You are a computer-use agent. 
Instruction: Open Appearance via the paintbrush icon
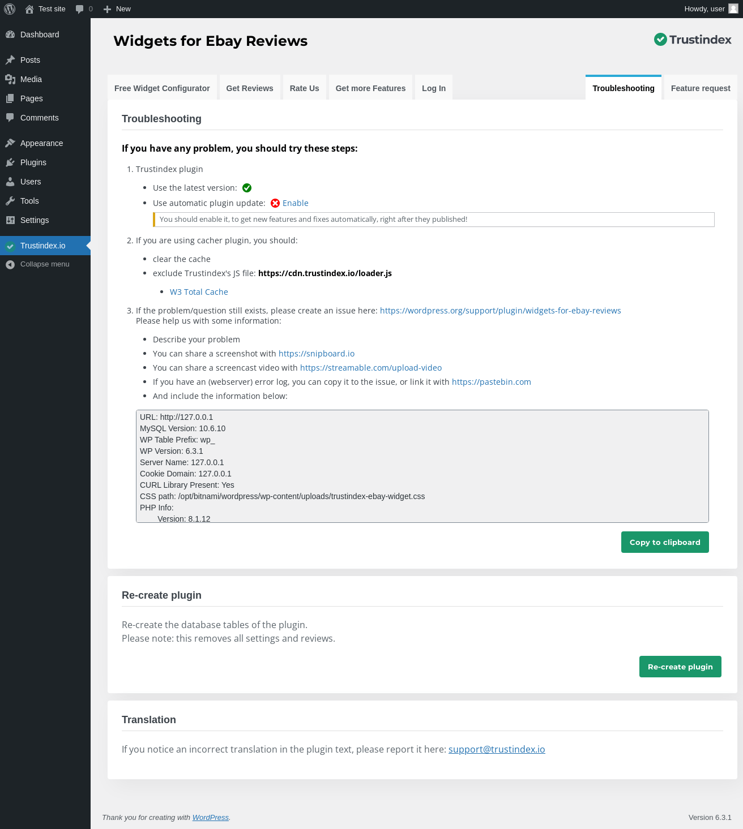click(x=10, y=143)
